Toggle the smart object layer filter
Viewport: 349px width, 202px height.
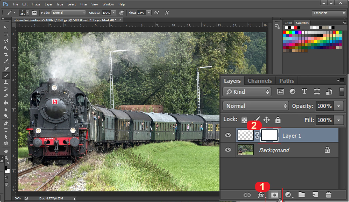(x=329, y=92)
